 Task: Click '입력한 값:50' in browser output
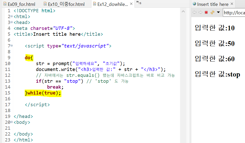pos(215,43)
